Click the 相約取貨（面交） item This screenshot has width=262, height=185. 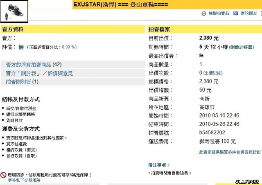tap(22, 150)
